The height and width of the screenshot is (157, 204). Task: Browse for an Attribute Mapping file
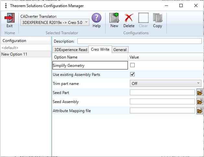pos(199,111)
